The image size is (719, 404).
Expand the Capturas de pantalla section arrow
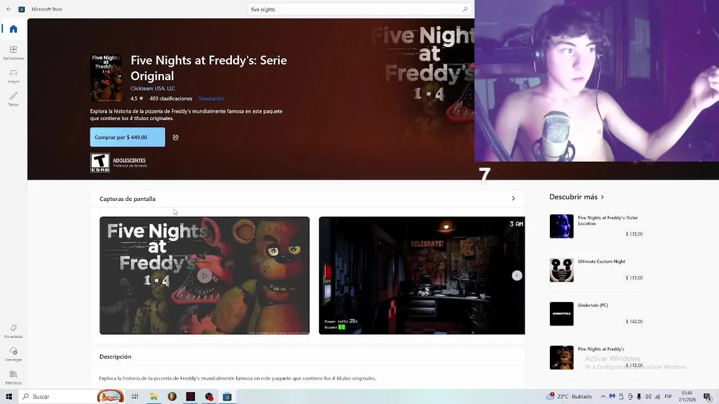pos(513,198)
